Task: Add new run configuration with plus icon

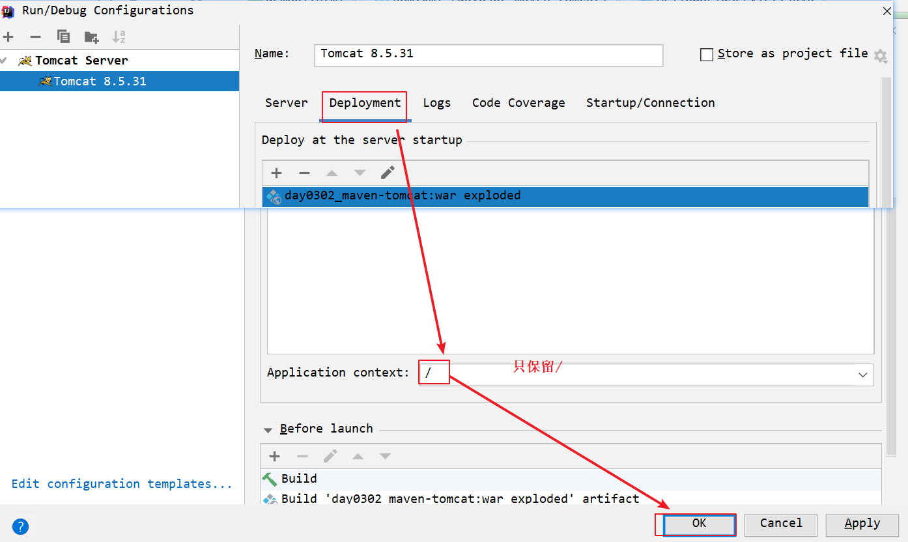Action: tap(8, 37)
